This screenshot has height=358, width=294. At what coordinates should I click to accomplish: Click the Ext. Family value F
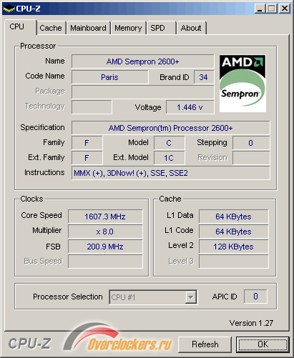click(87, 158)
